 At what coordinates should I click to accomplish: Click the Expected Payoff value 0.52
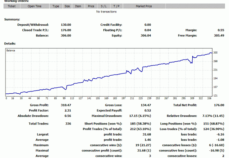148,111
